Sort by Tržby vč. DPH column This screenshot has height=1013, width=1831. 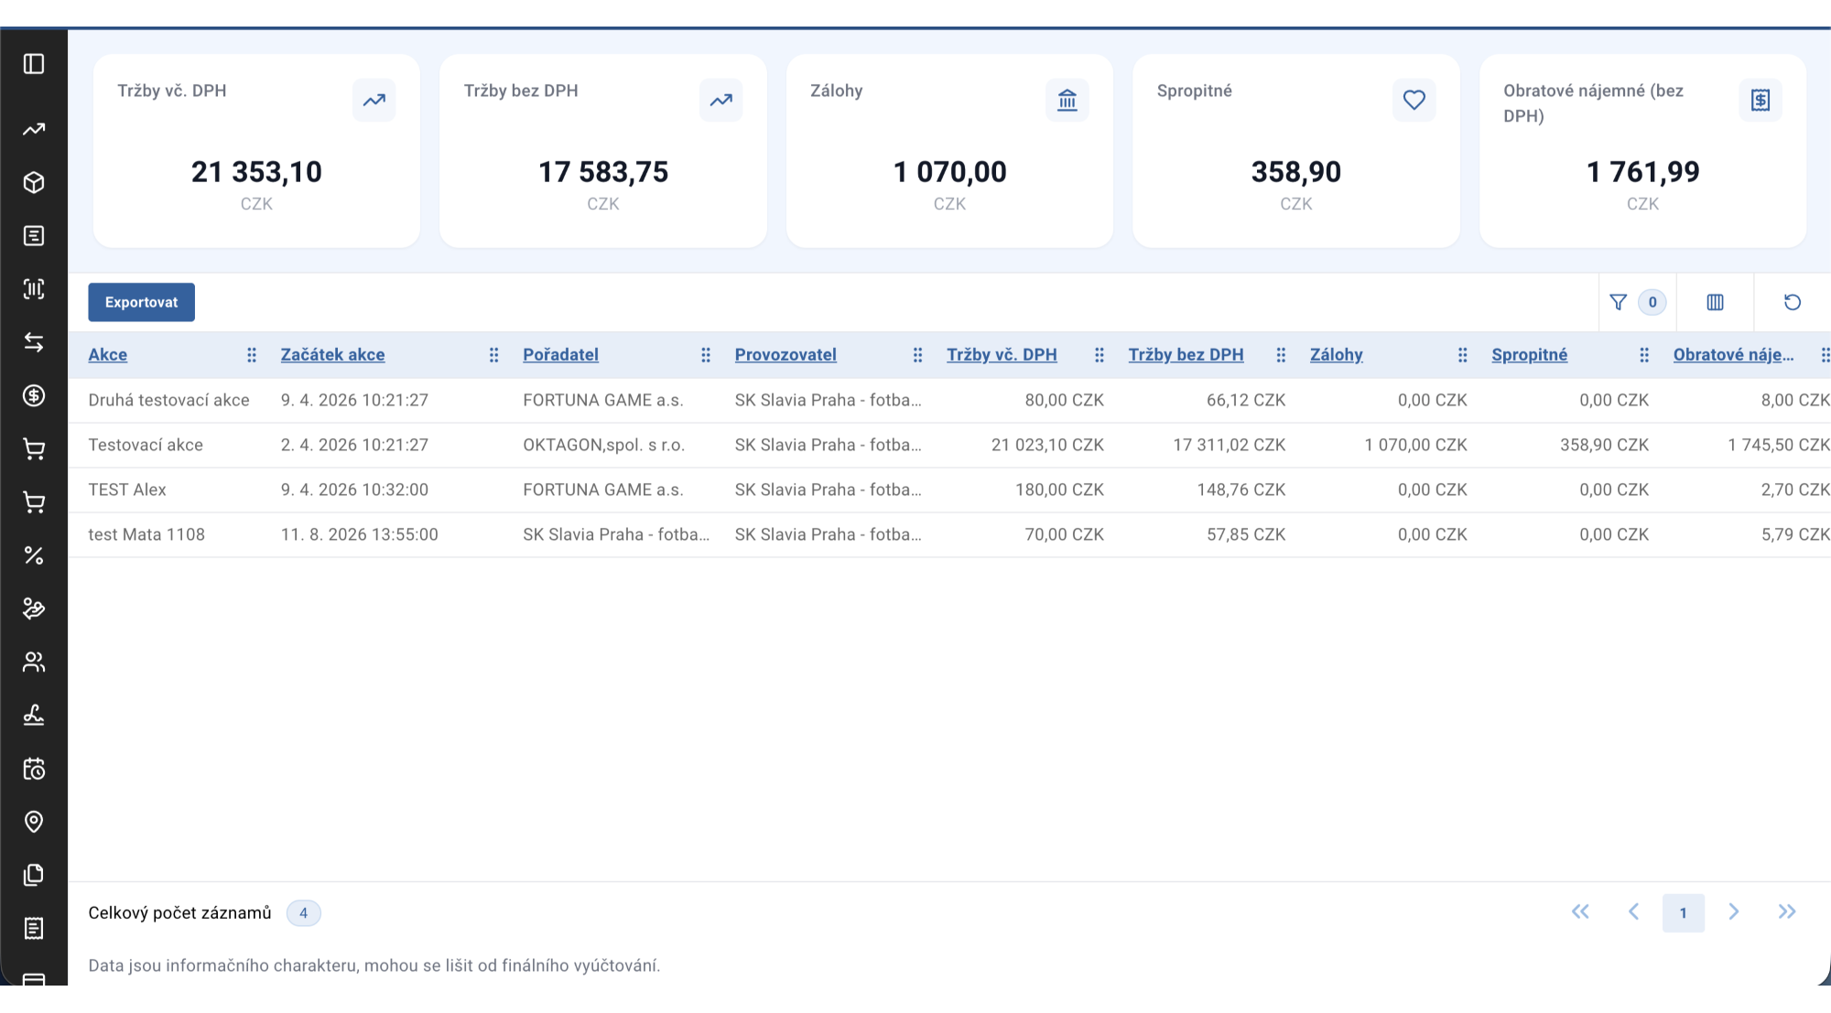pyautogui.click(x=1002, y=355)
